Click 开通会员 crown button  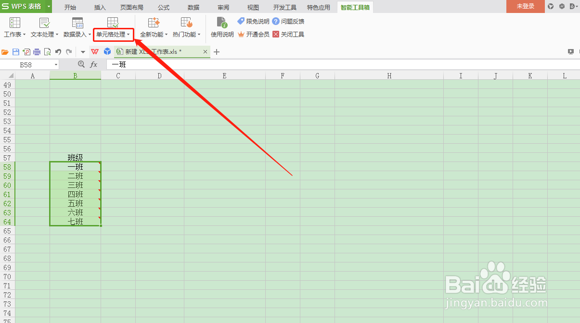pyautogui.click(x=253, y=35)
